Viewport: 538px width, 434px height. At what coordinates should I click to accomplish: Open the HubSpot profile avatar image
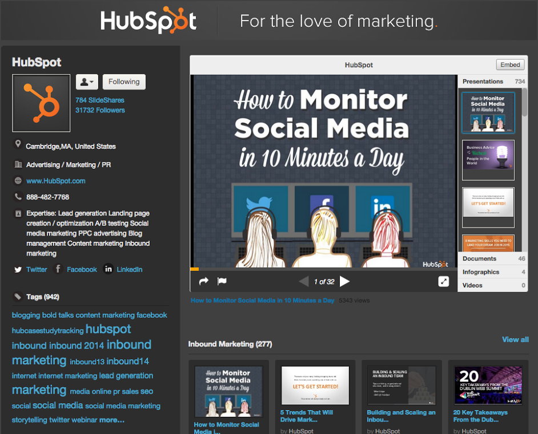click(41, 103)
